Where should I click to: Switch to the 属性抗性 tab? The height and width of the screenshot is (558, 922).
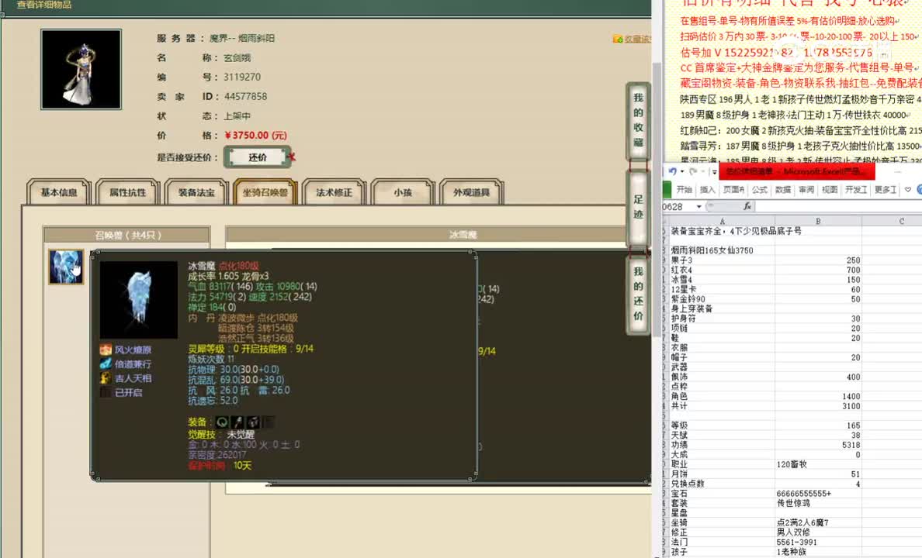tap(127, 192)
